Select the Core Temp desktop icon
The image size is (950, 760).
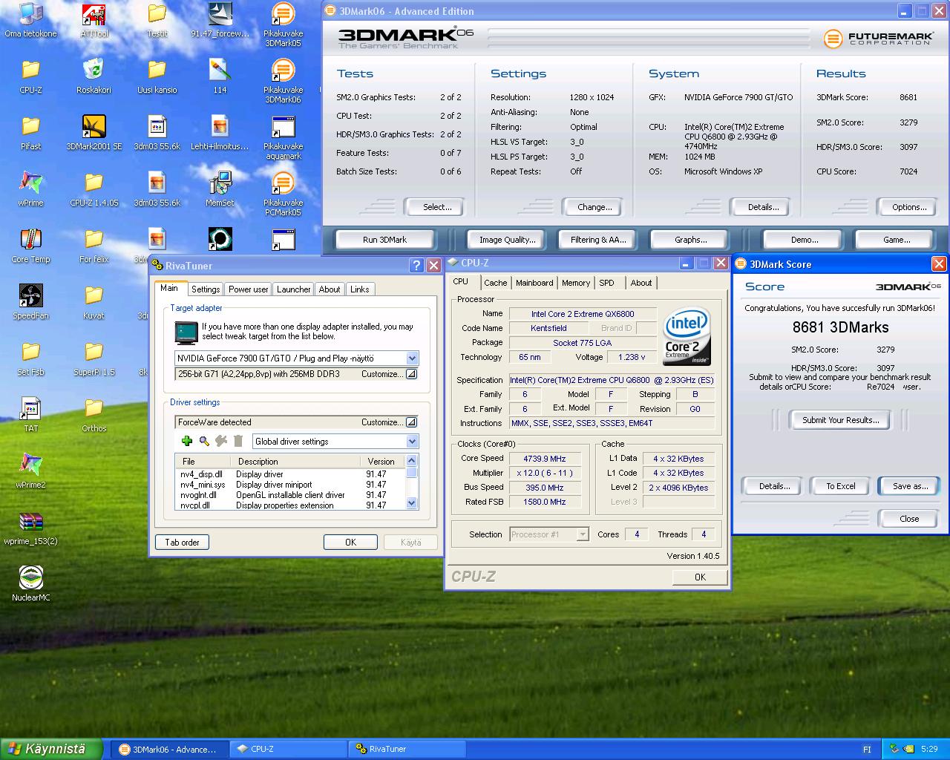pos(30,246)
